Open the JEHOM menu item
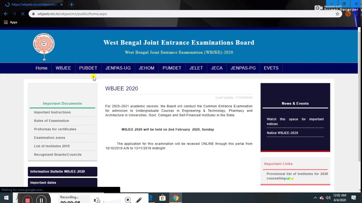Screen dimensions: 362x203 point(146,68)
